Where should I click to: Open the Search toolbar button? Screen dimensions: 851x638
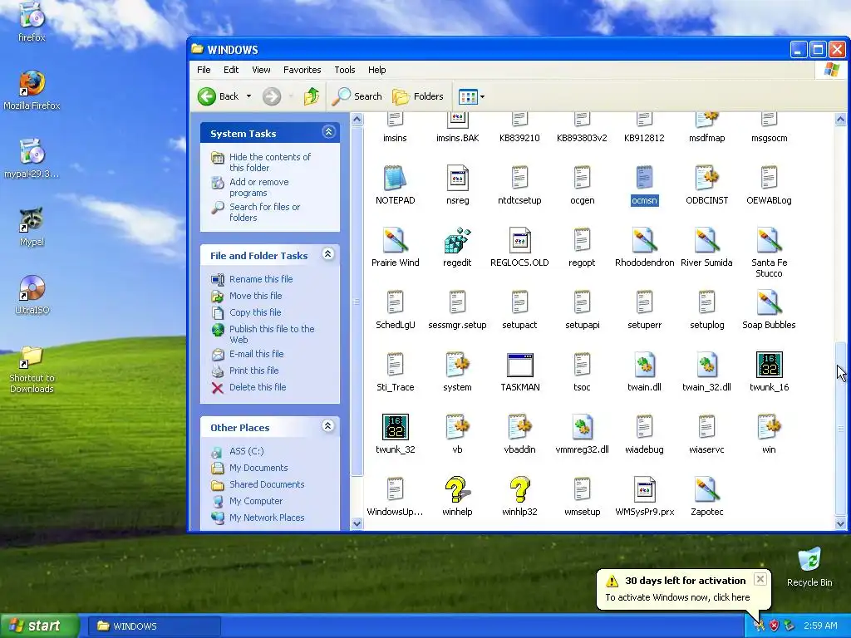click(357, 96)
